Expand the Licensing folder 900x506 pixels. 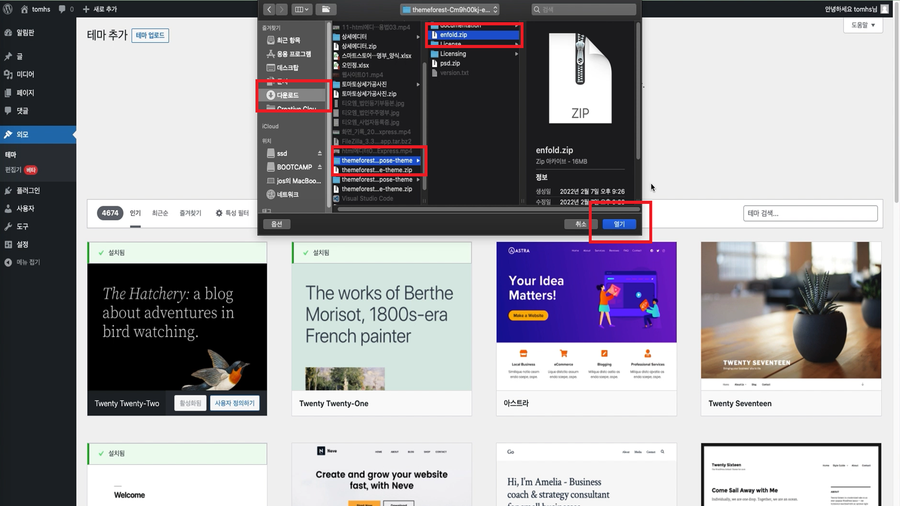tap(517, 54)
